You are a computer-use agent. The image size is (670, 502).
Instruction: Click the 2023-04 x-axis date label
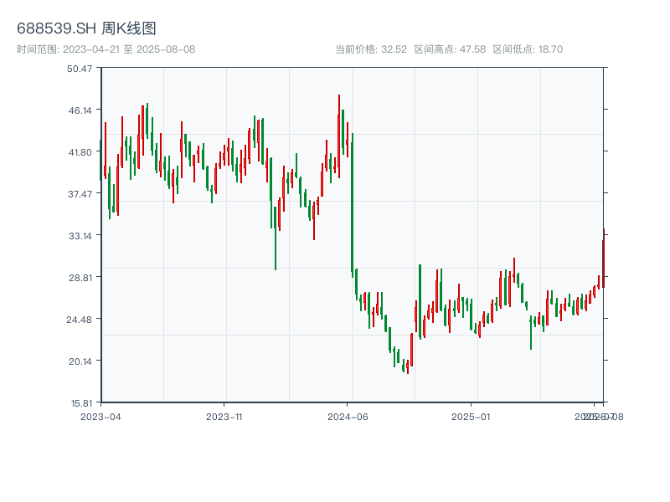100,416
